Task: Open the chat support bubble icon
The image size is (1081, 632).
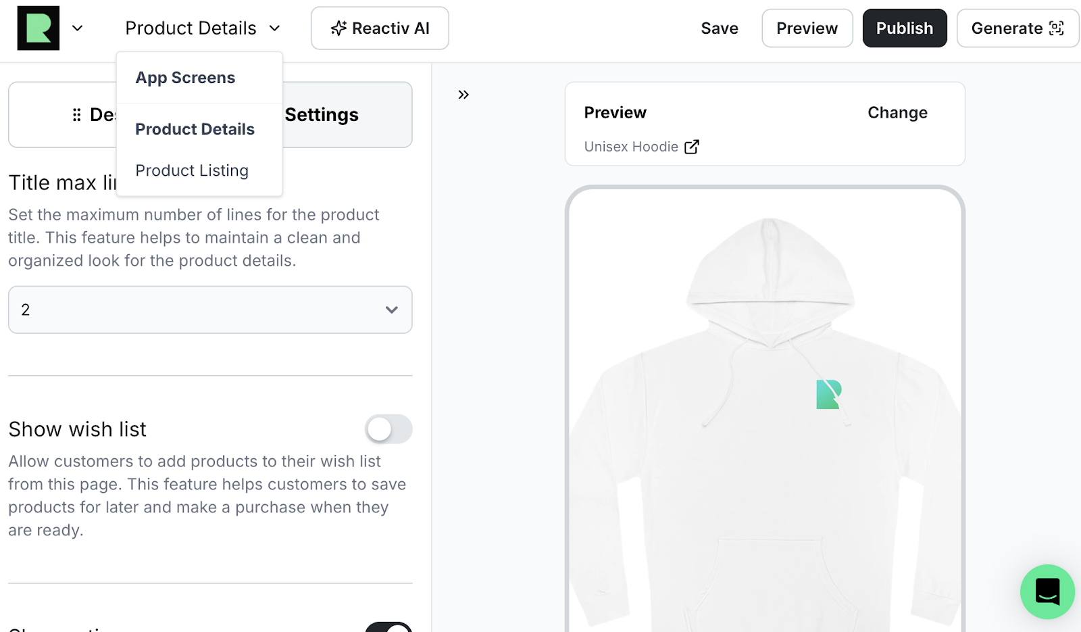Action: coord(1047,591)
